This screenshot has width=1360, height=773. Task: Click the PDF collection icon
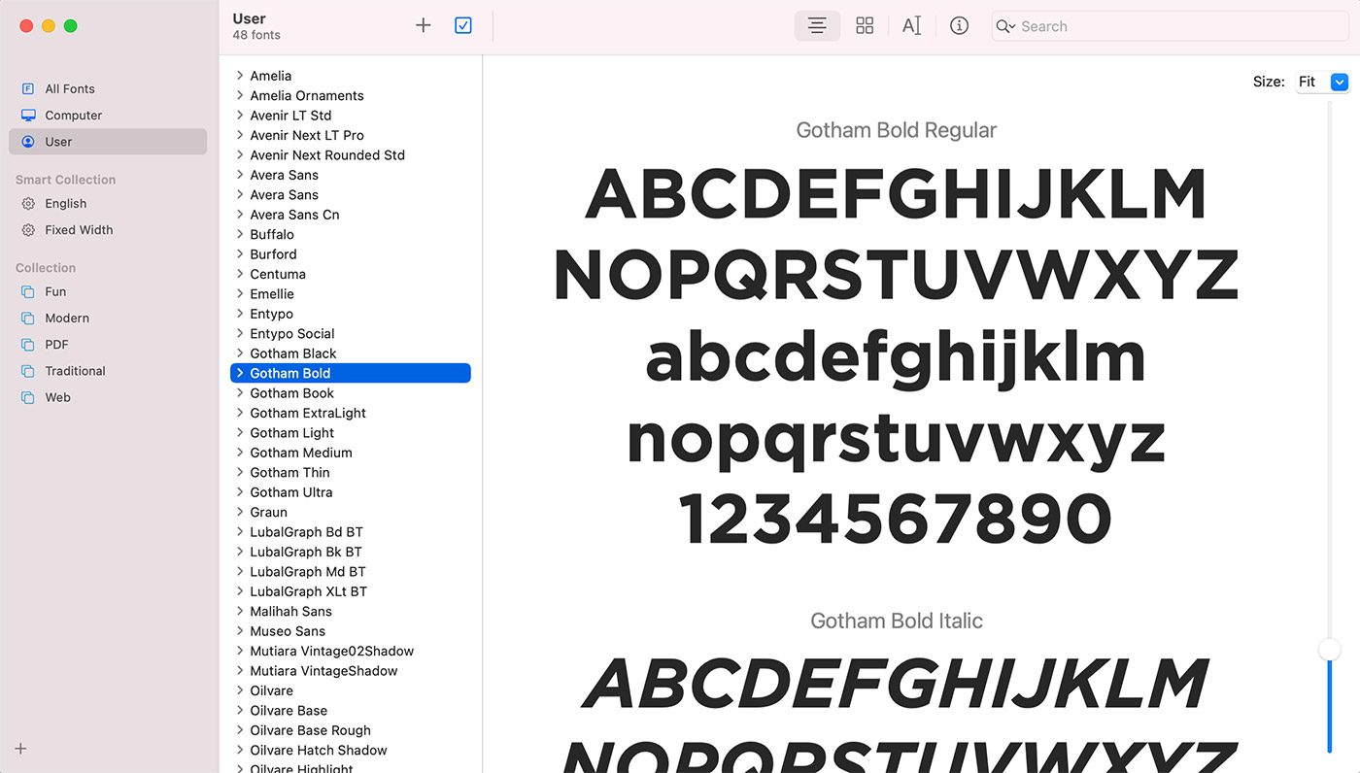(28, 345)
